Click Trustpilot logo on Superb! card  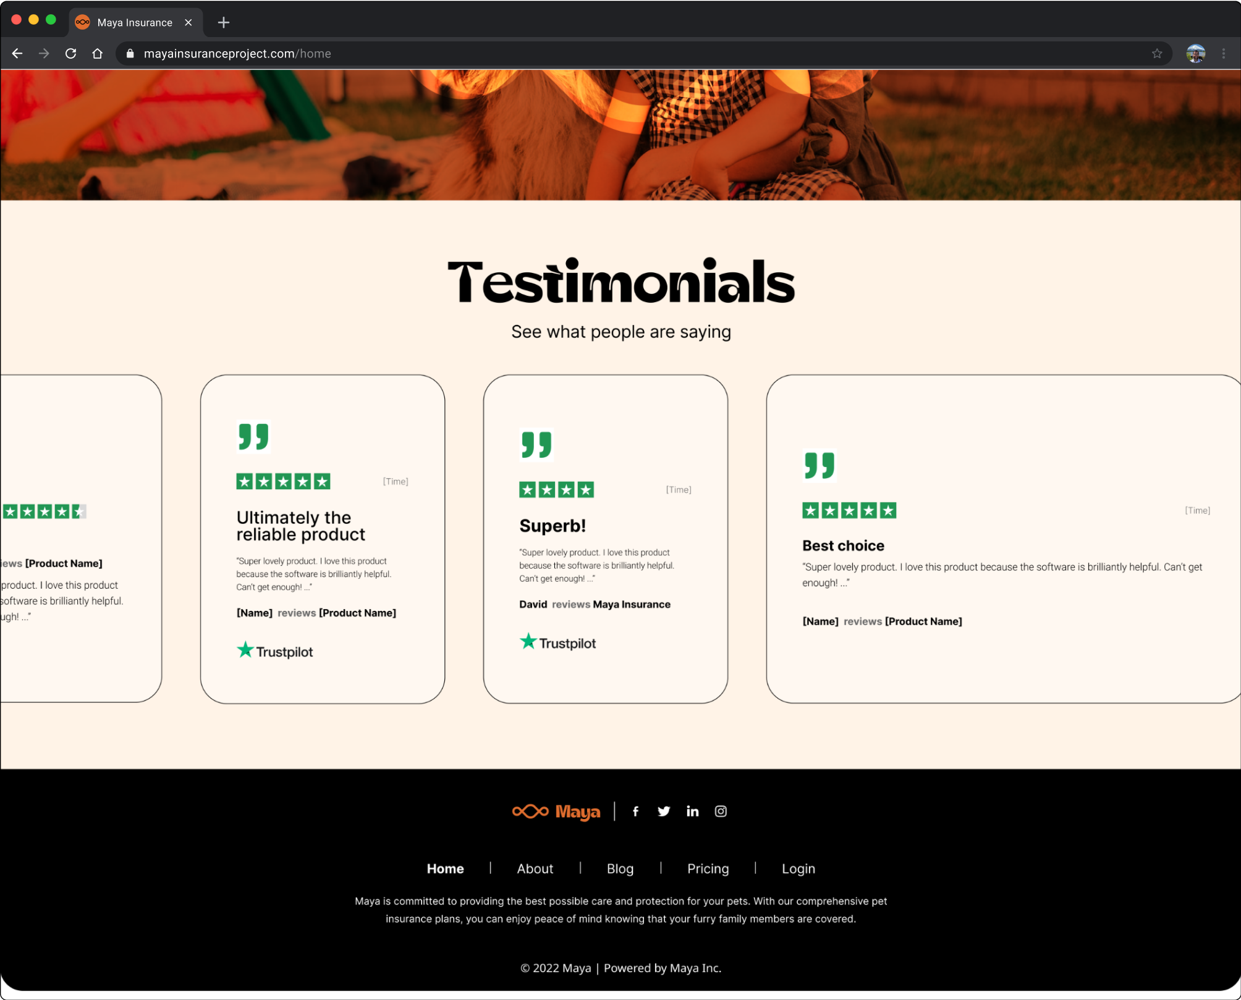(x=557, y=642)
